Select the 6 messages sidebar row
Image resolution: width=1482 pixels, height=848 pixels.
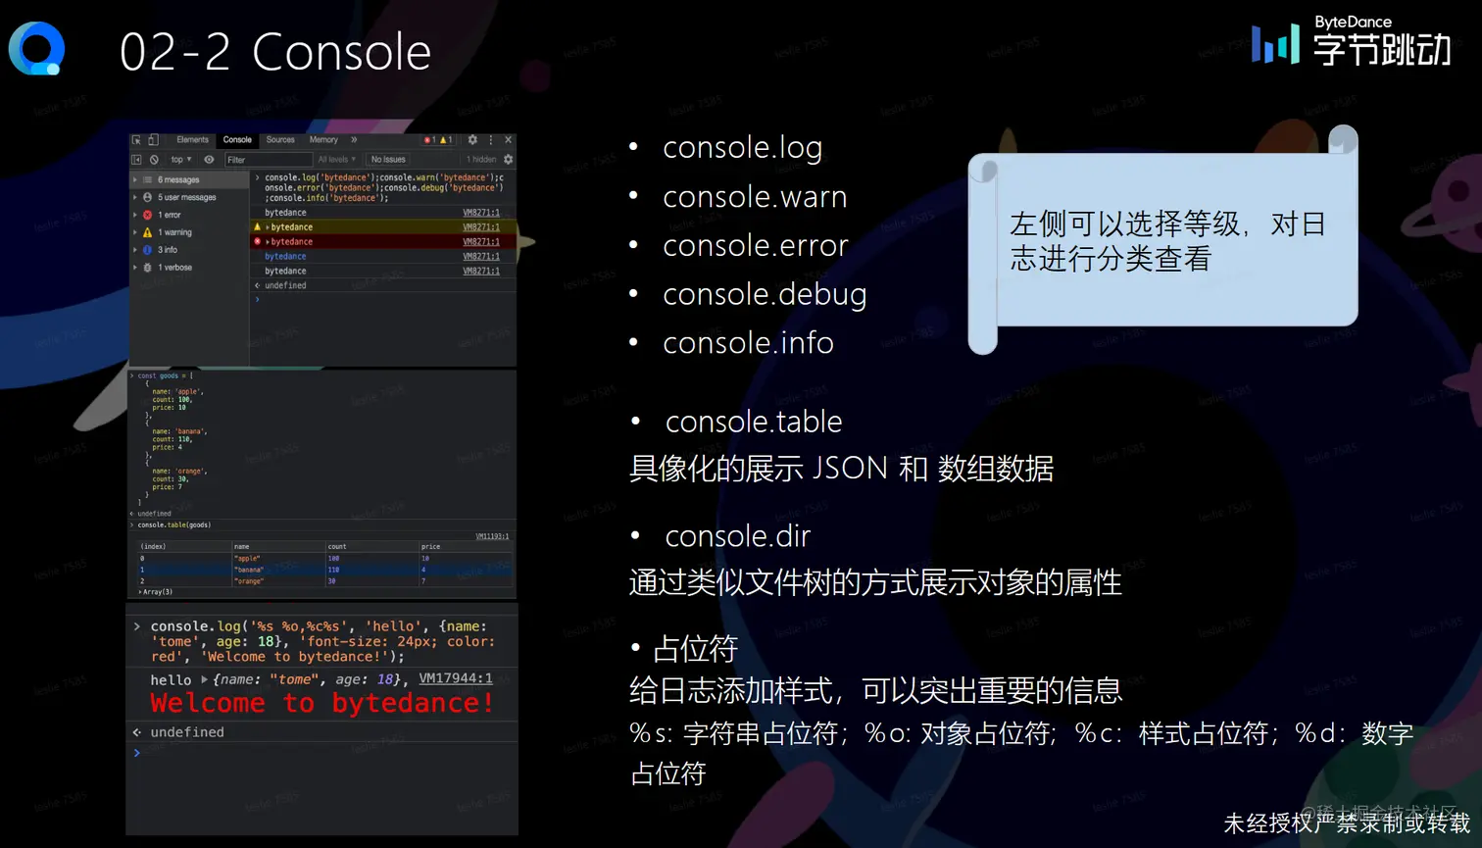pos(189,180)
